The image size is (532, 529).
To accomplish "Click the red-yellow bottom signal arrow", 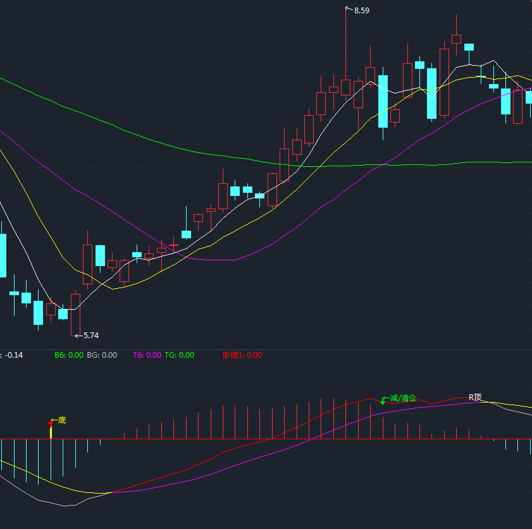I will (x=51, y=429).
